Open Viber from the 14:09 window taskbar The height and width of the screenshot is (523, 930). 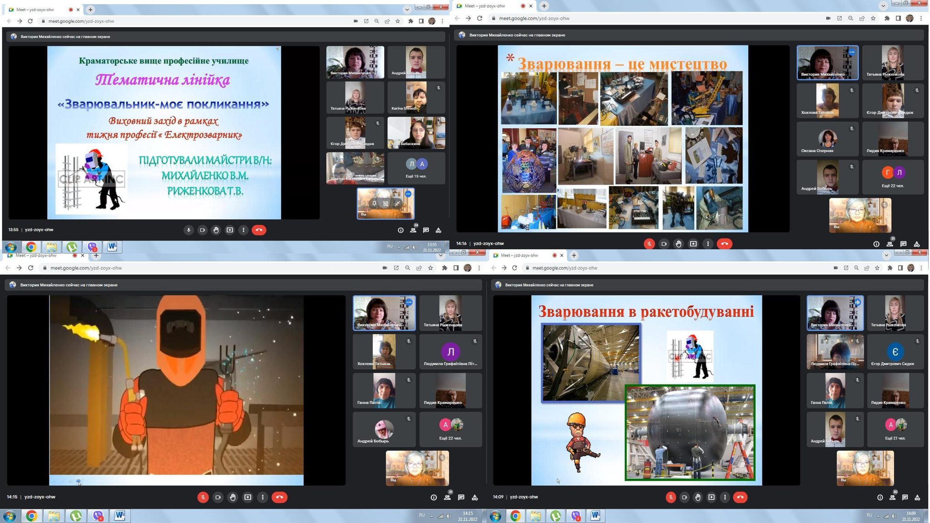(x=576, y=516)
